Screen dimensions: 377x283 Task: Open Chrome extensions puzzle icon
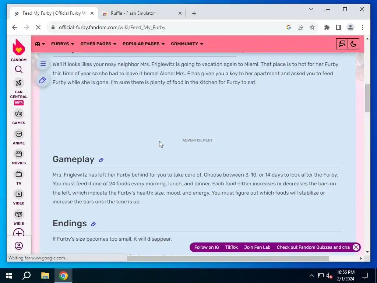coord(327,27)
